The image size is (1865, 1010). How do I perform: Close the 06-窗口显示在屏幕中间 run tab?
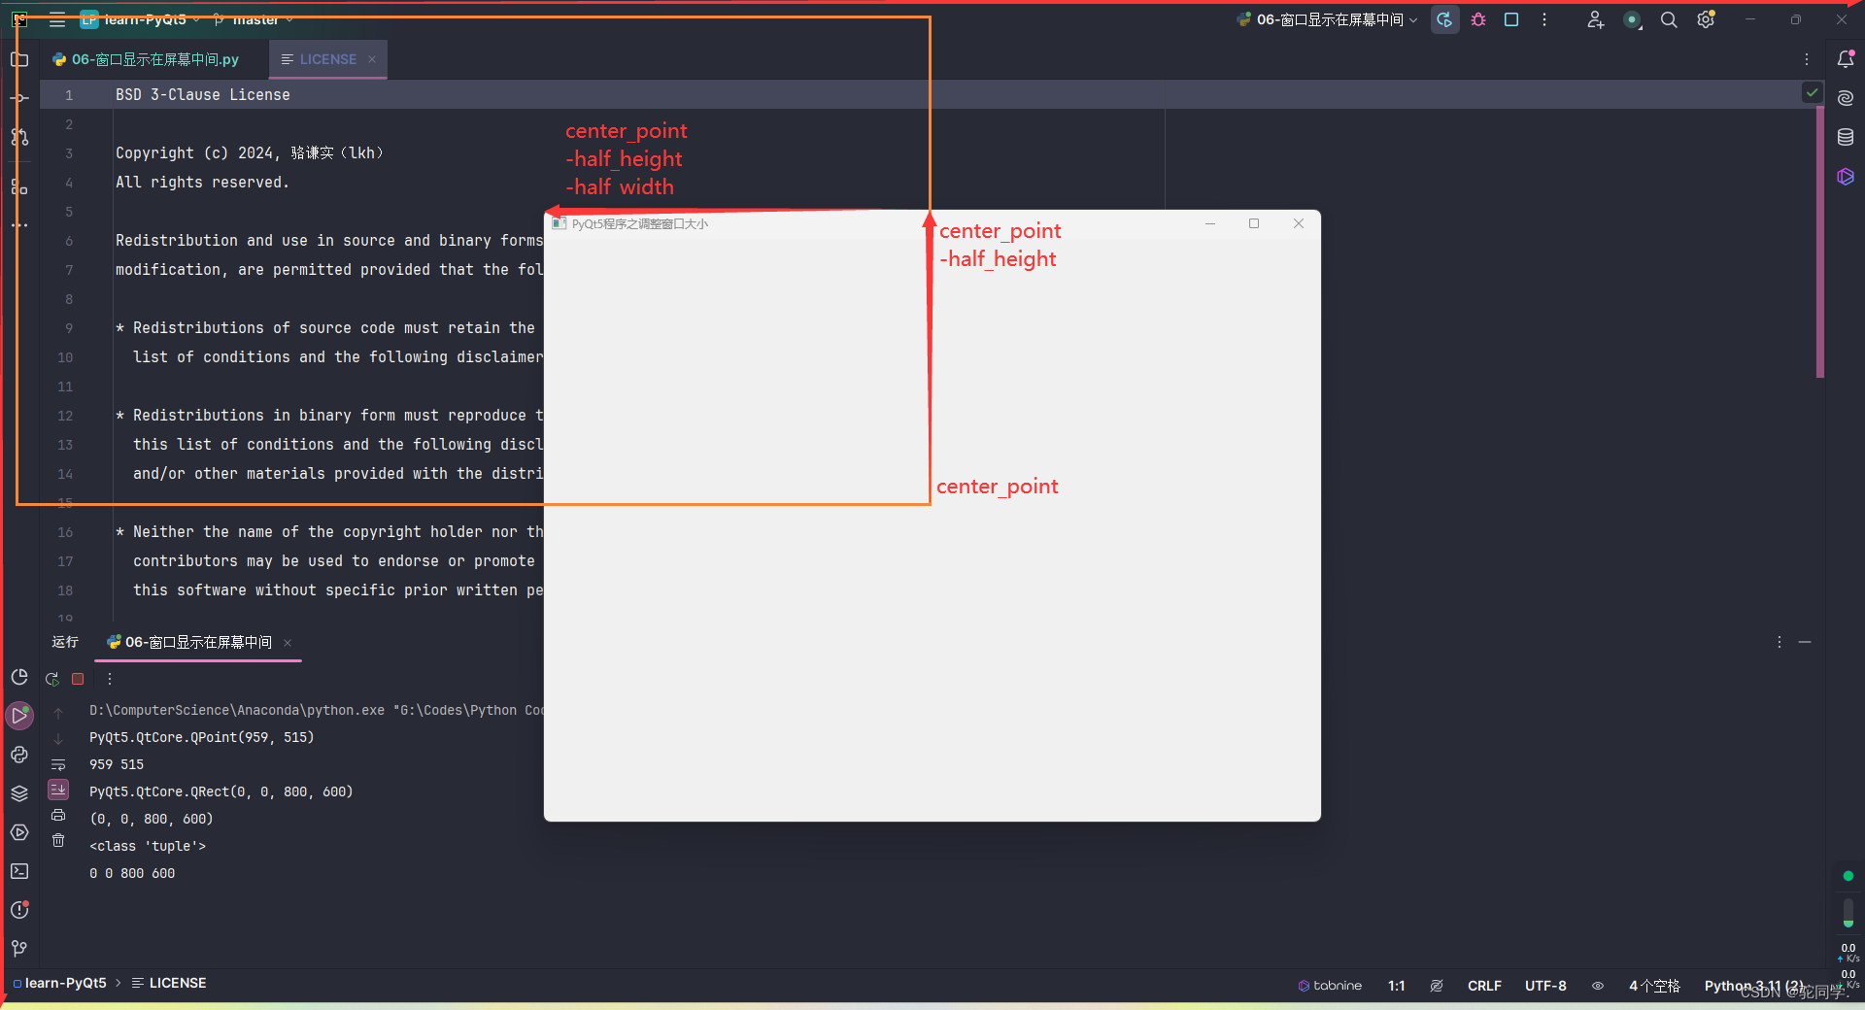[288, 643]
